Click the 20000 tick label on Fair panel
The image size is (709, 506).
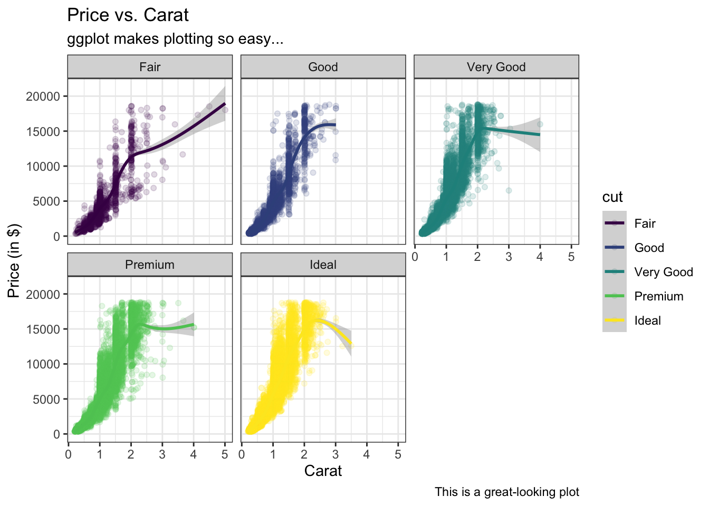point(43,96)
